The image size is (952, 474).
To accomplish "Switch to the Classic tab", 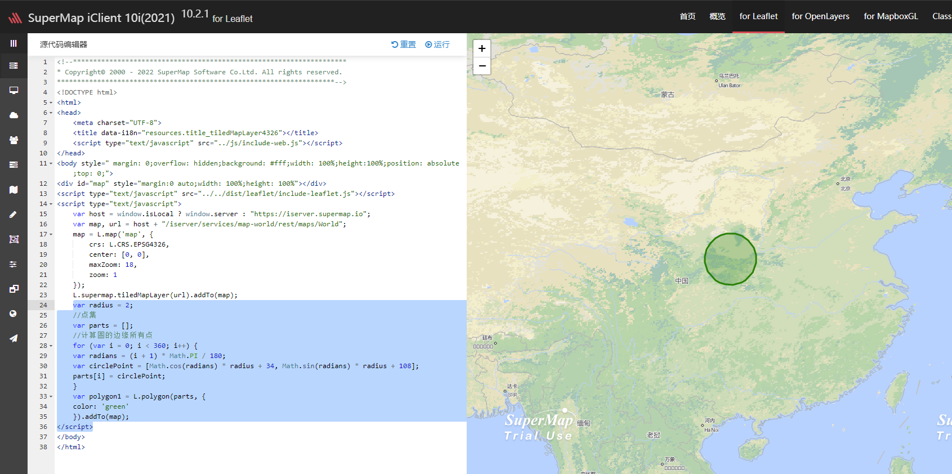I will [x=942, y=16].
